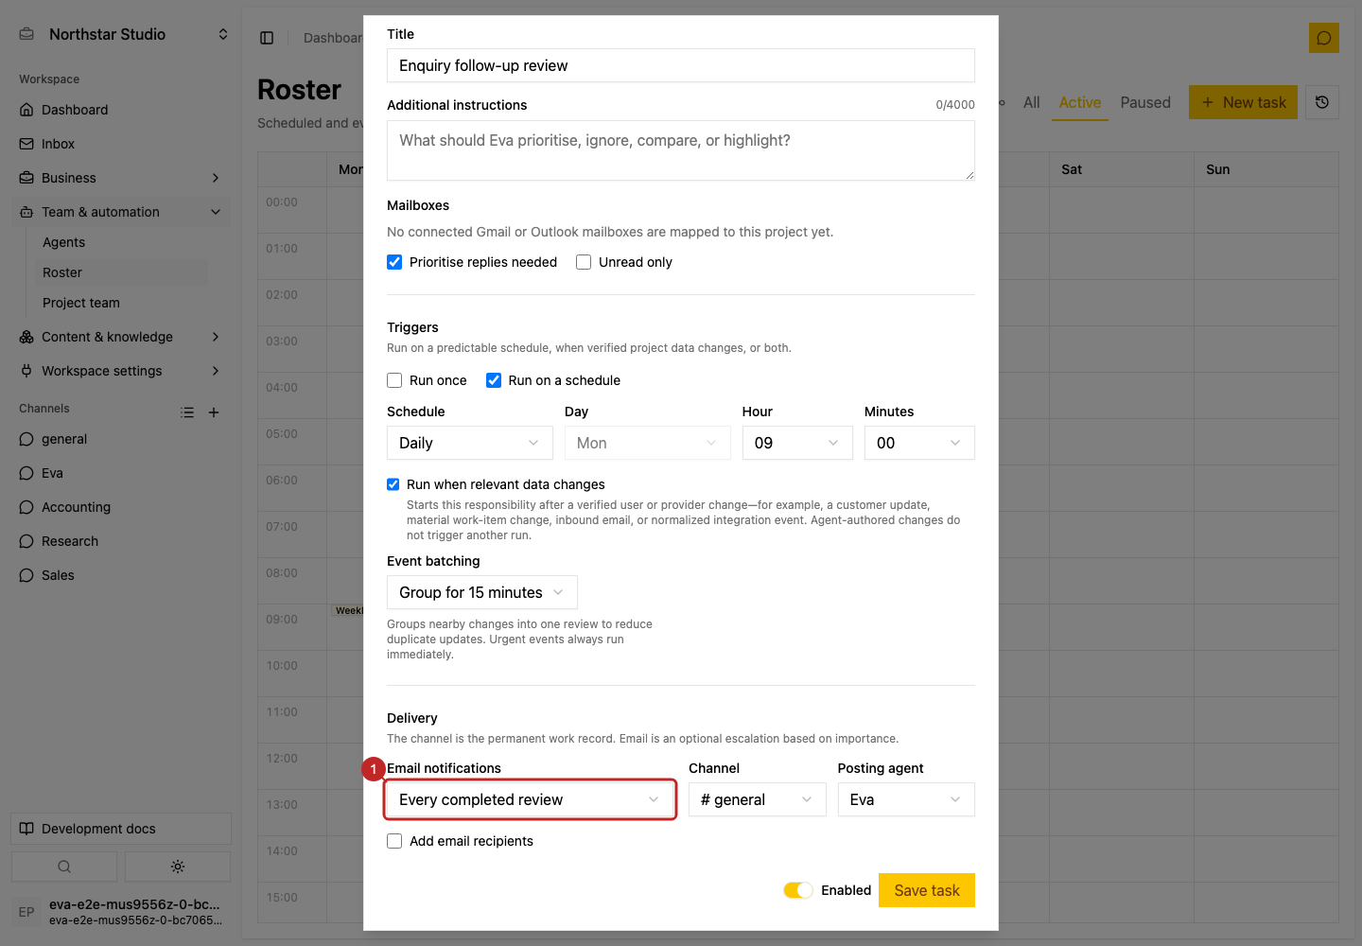Click the Eva channel chat icon
The height and width of the screenshot is (946, 1362).
[x=26, y=473]
